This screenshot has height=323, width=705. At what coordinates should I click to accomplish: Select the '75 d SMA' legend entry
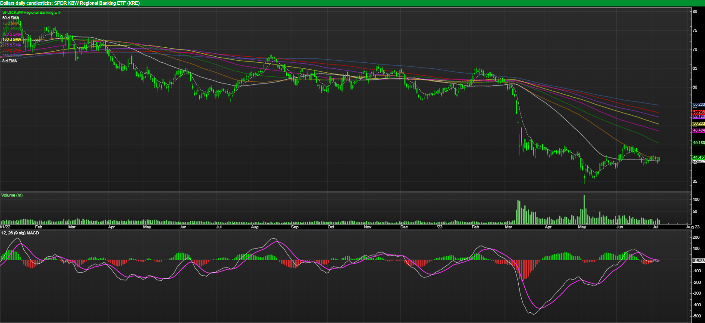(x=11, y=24)
